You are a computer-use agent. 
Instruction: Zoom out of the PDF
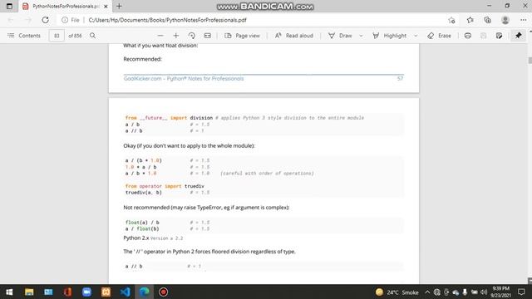(160, 36)
